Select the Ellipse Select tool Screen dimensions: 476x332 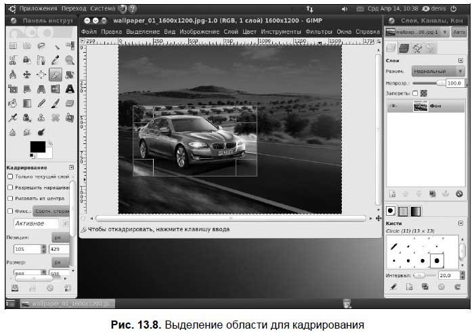pyautogui.click(x=27, y=46)
